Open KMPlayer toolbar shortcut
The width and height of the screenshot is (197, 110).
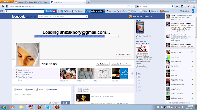(x=66, y=11)
